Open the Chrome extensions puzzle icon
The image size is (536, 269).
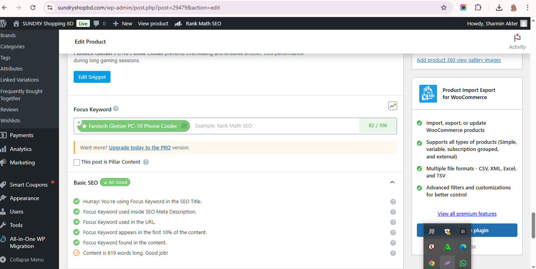pyautogui.click(x=478, y=8)
